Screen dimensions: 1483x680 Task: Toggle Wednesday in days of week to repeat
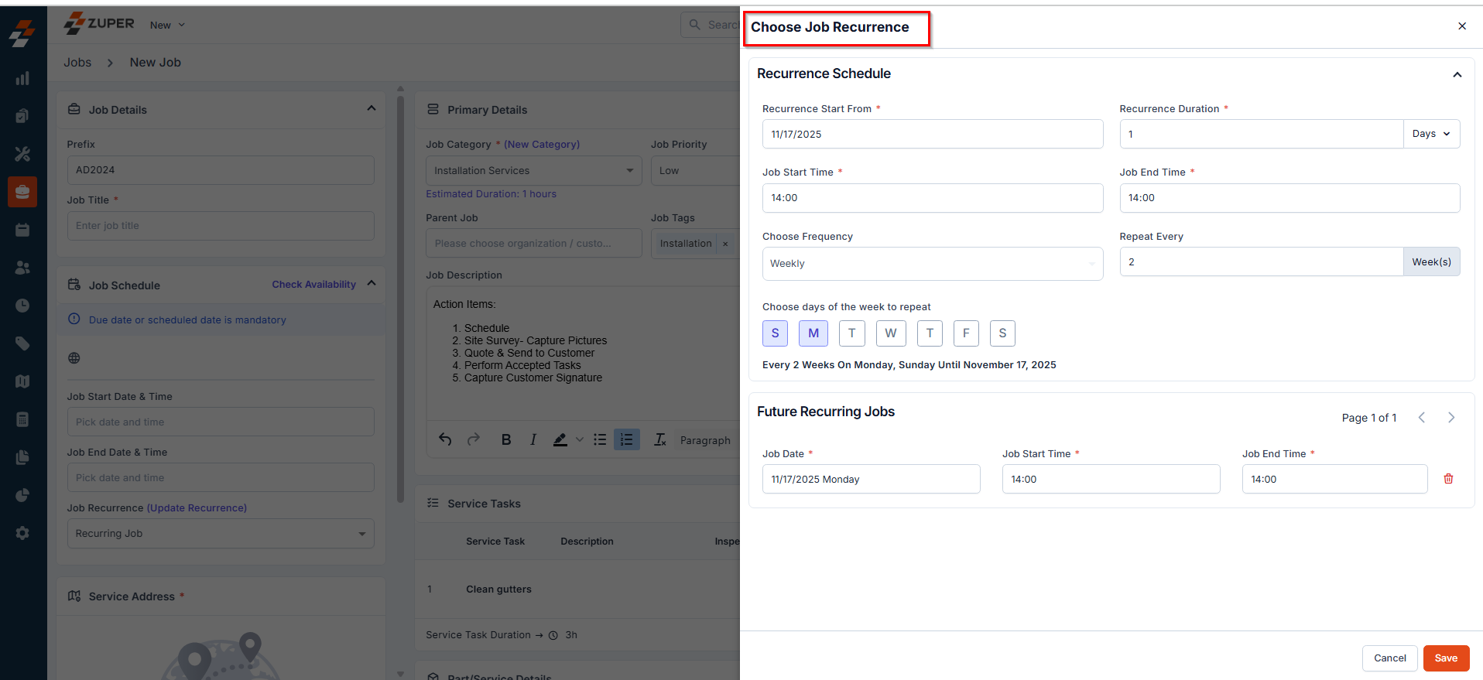click(x=891, y=333)
